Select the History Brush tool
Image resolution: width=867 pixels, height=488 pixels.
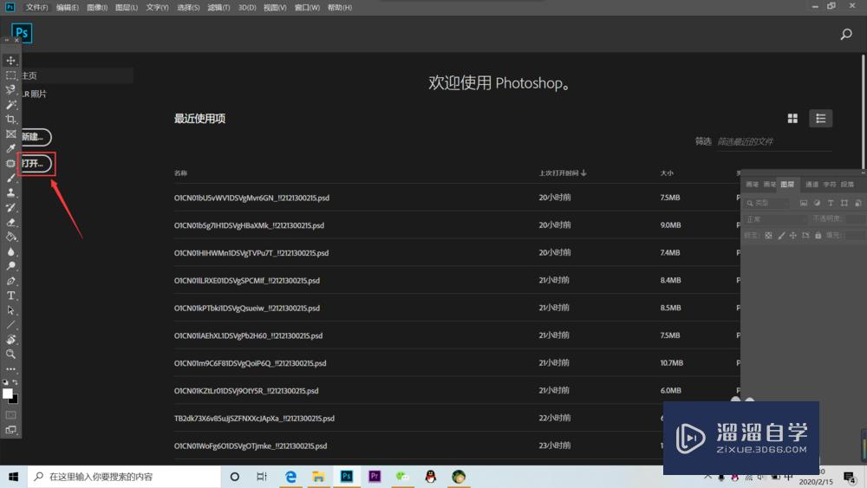(x=10, y=207)
